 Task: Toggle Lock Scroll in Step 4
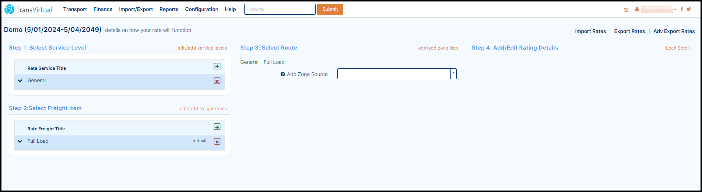(x=678, y=48)
